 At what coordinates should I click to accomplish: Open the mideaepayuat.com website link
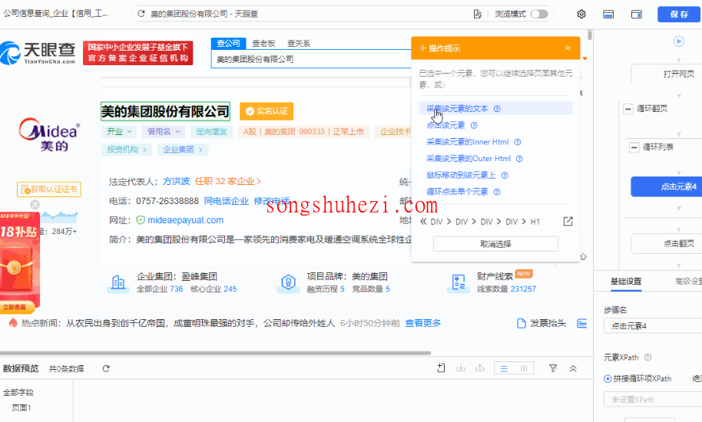(185, 220)
